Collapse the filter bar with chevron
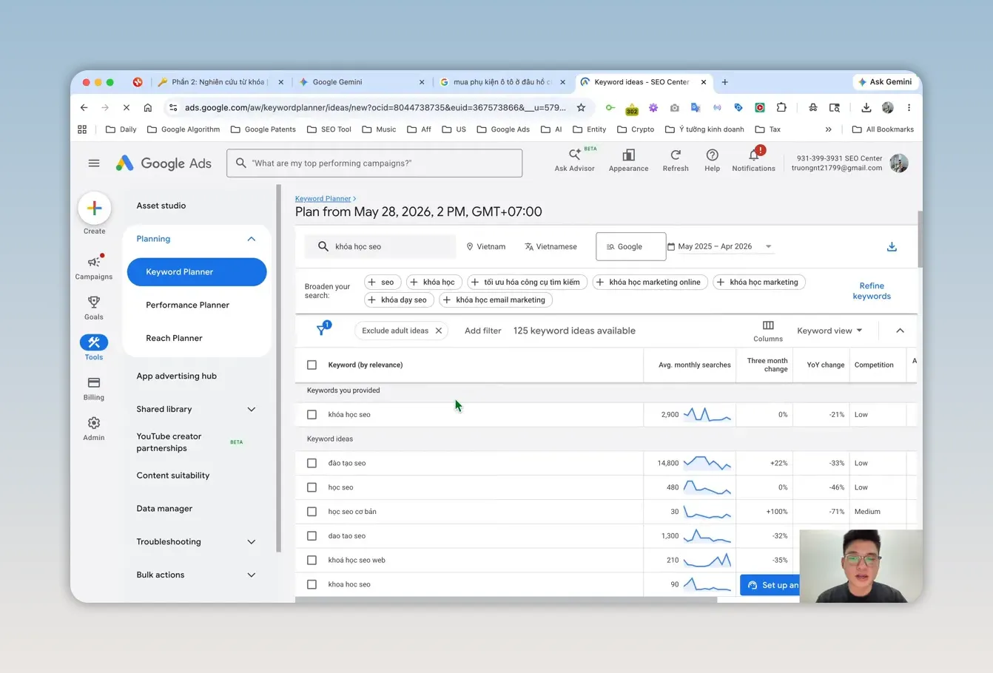This screenshot has width=993, height=673. 900,331
